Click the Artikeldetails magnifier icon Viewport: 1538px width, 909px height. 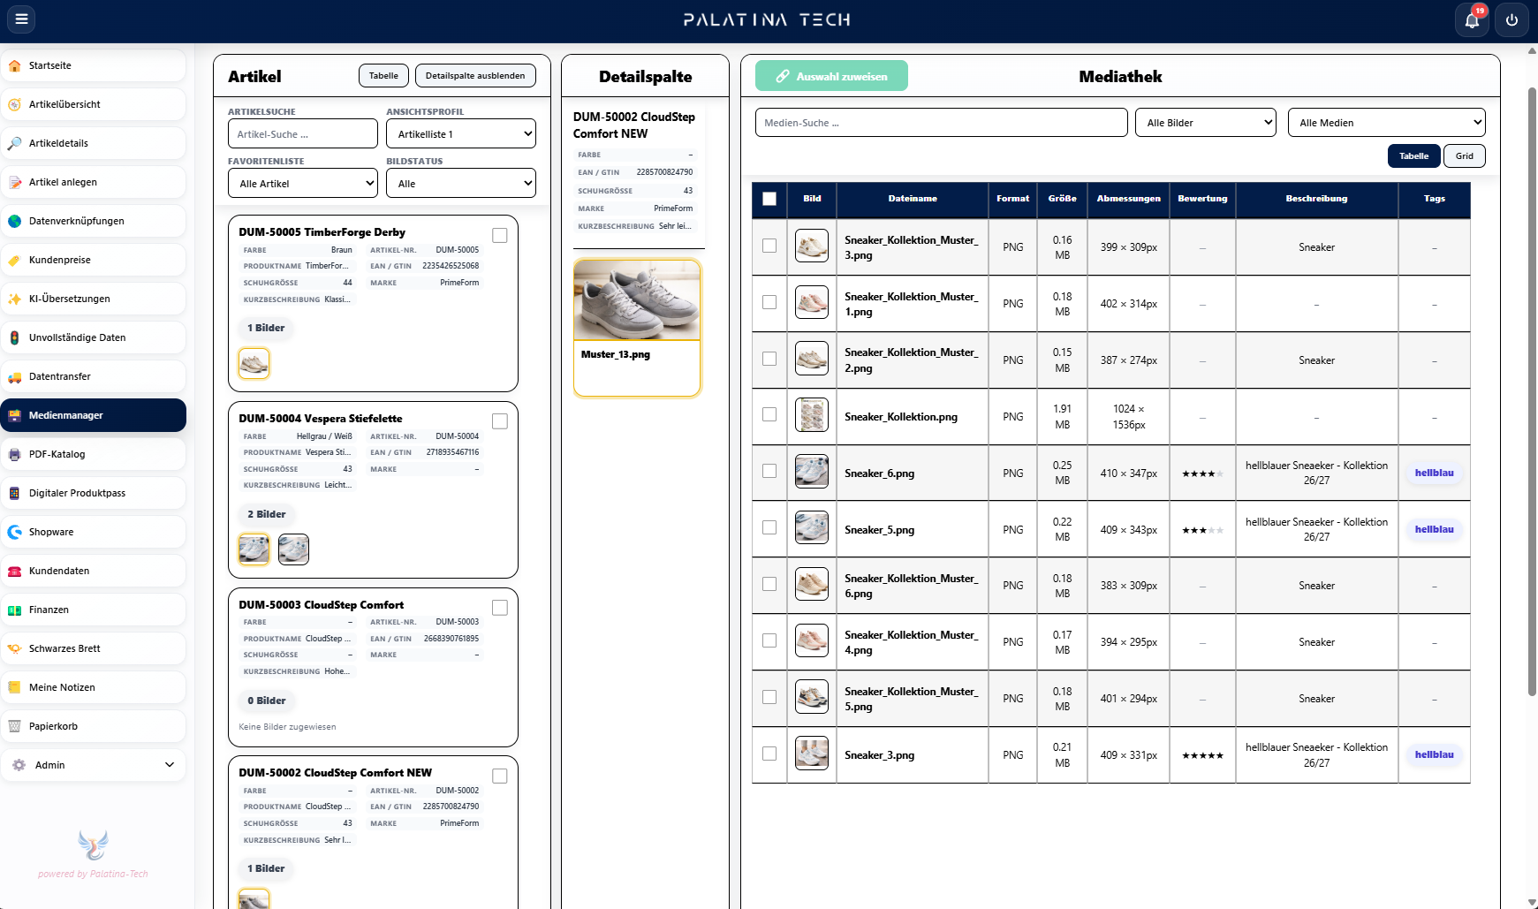15,143
